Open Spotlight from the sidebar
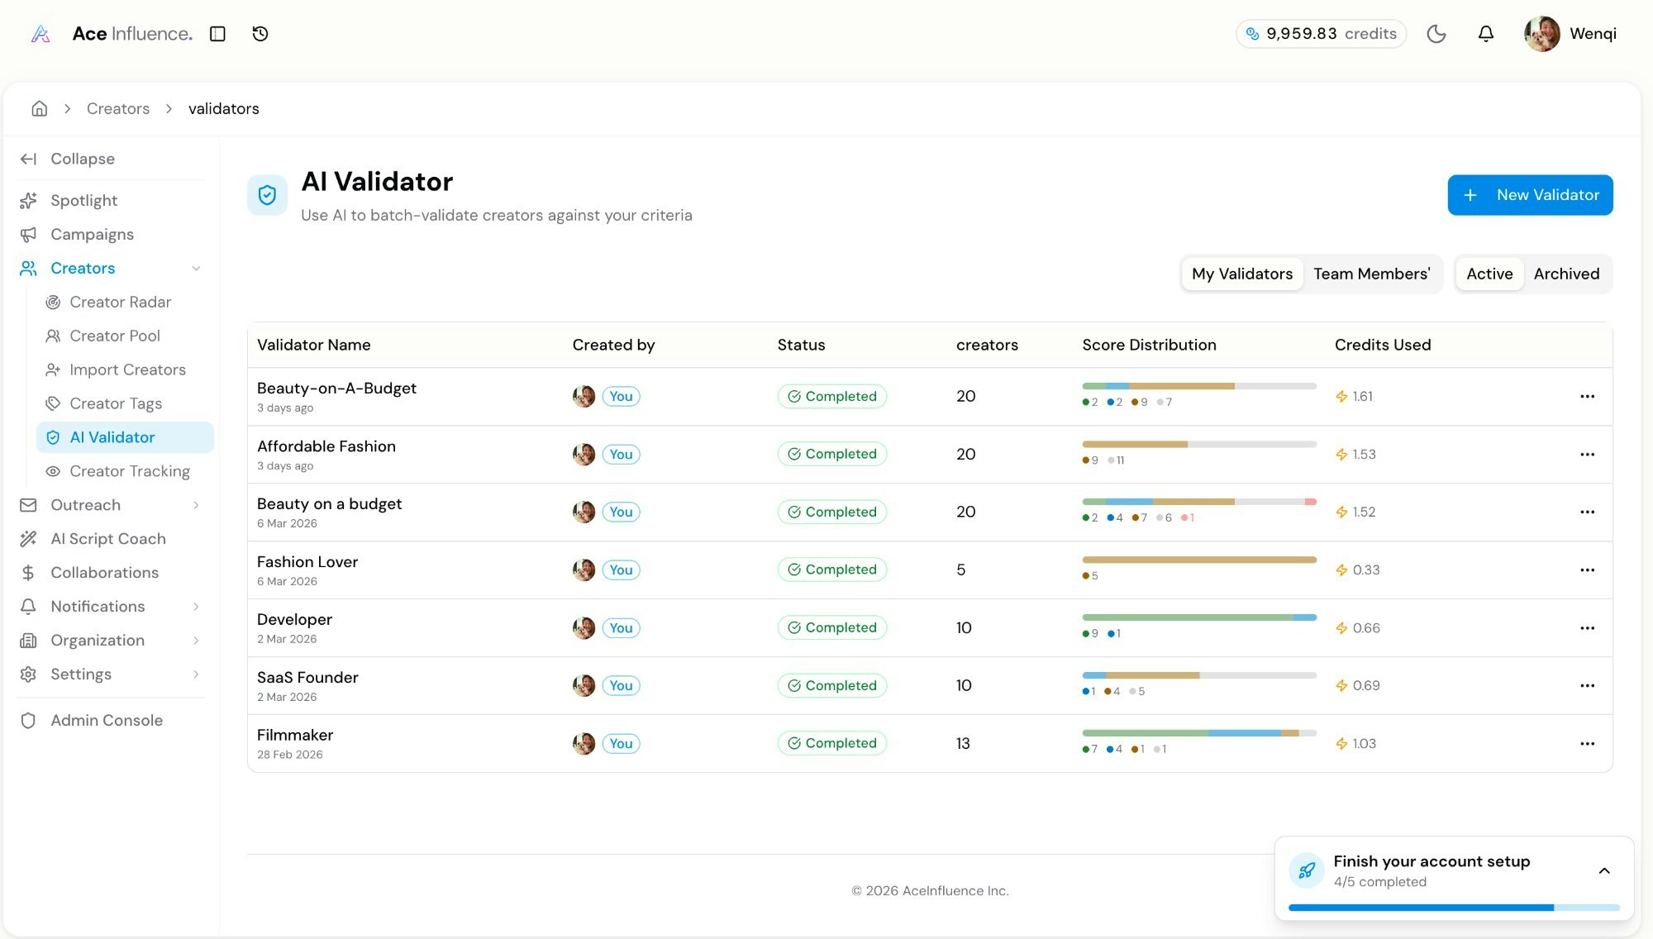This screenshot has width=1653, height=939. 83,201
